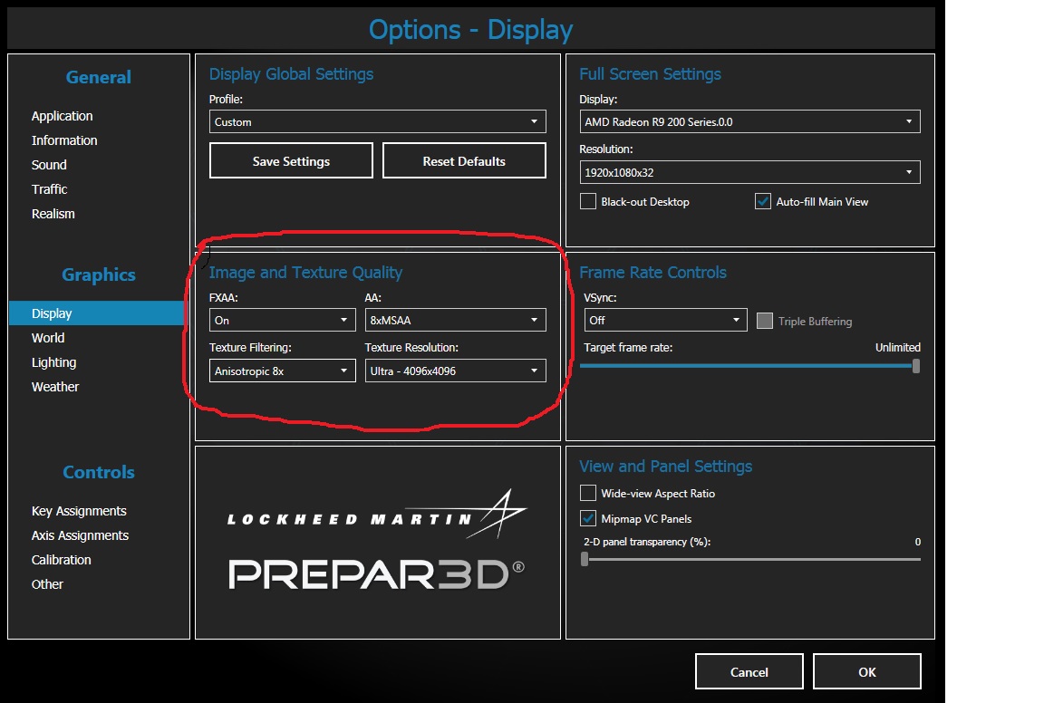Click the Prepar3D logo
1044x703 pixels.
pos(376,573)
